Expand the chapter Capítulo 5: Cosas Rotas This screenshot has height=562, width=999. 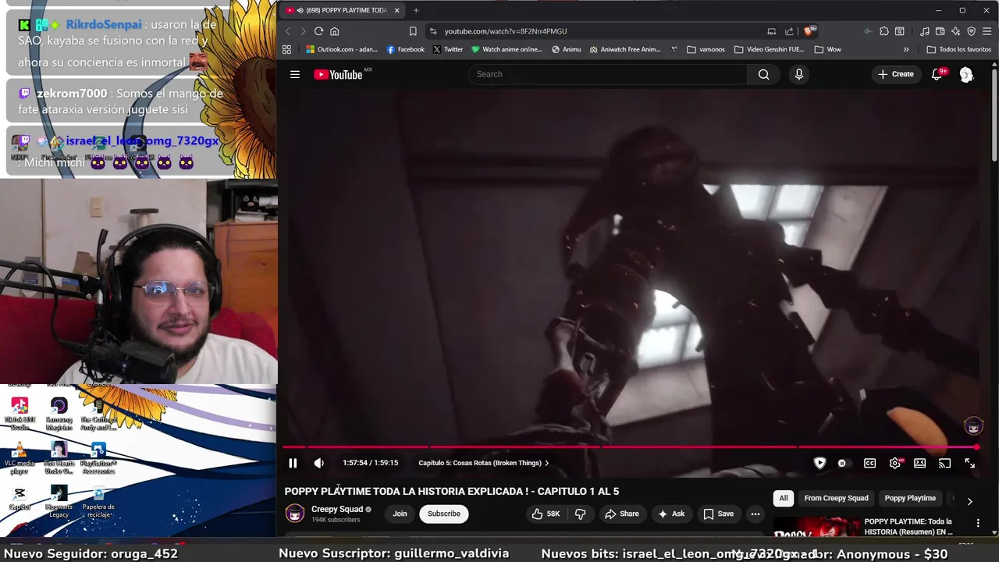(x=483, y=463)
